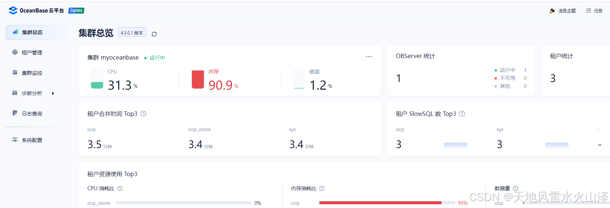The image size is (610, 208).
Task: Click help icon beside 租户合并时间 Top3
Action: click(143, 114)
